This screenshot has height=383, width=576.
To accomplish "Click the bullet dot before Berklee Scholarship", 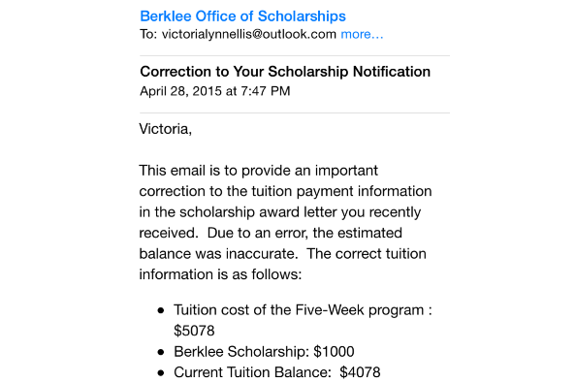I will coord(161,352).
